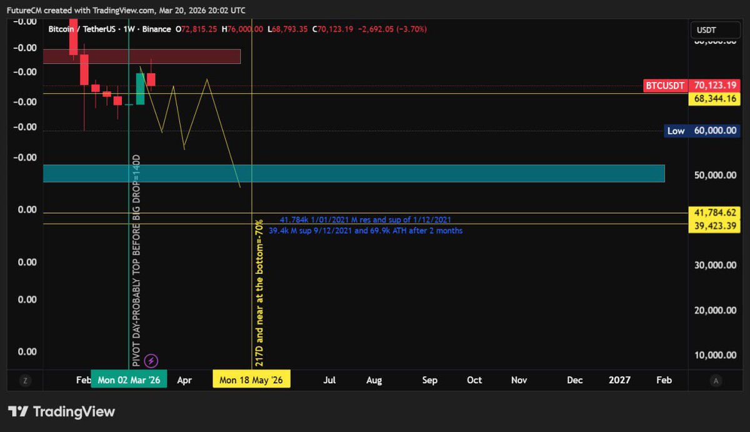Screen dimensions: 750x432
Task: Click 2027 on the time axis
Action: coord(619,379)
